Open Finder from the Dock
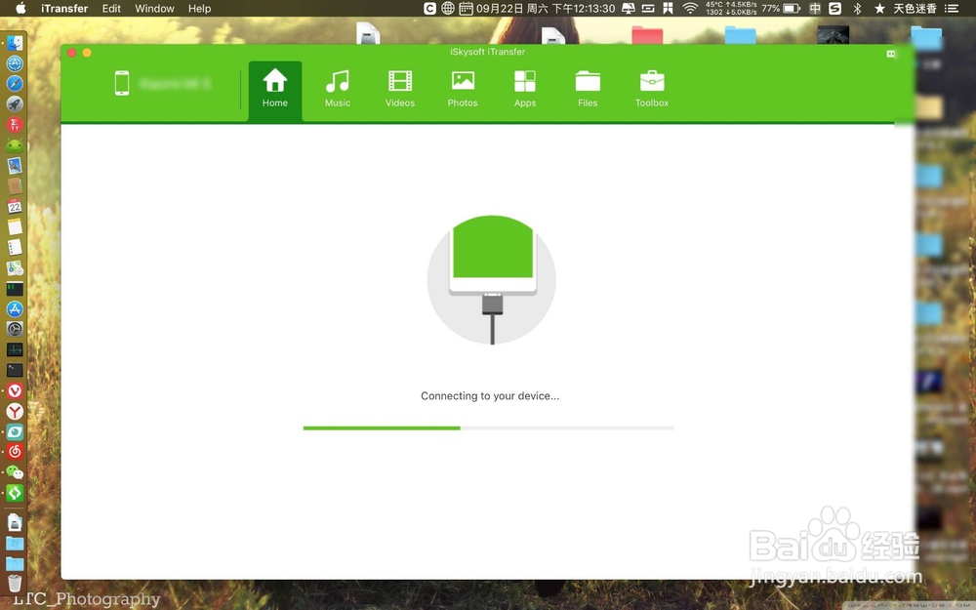This screenshot has height=610, width=976. 15,43
